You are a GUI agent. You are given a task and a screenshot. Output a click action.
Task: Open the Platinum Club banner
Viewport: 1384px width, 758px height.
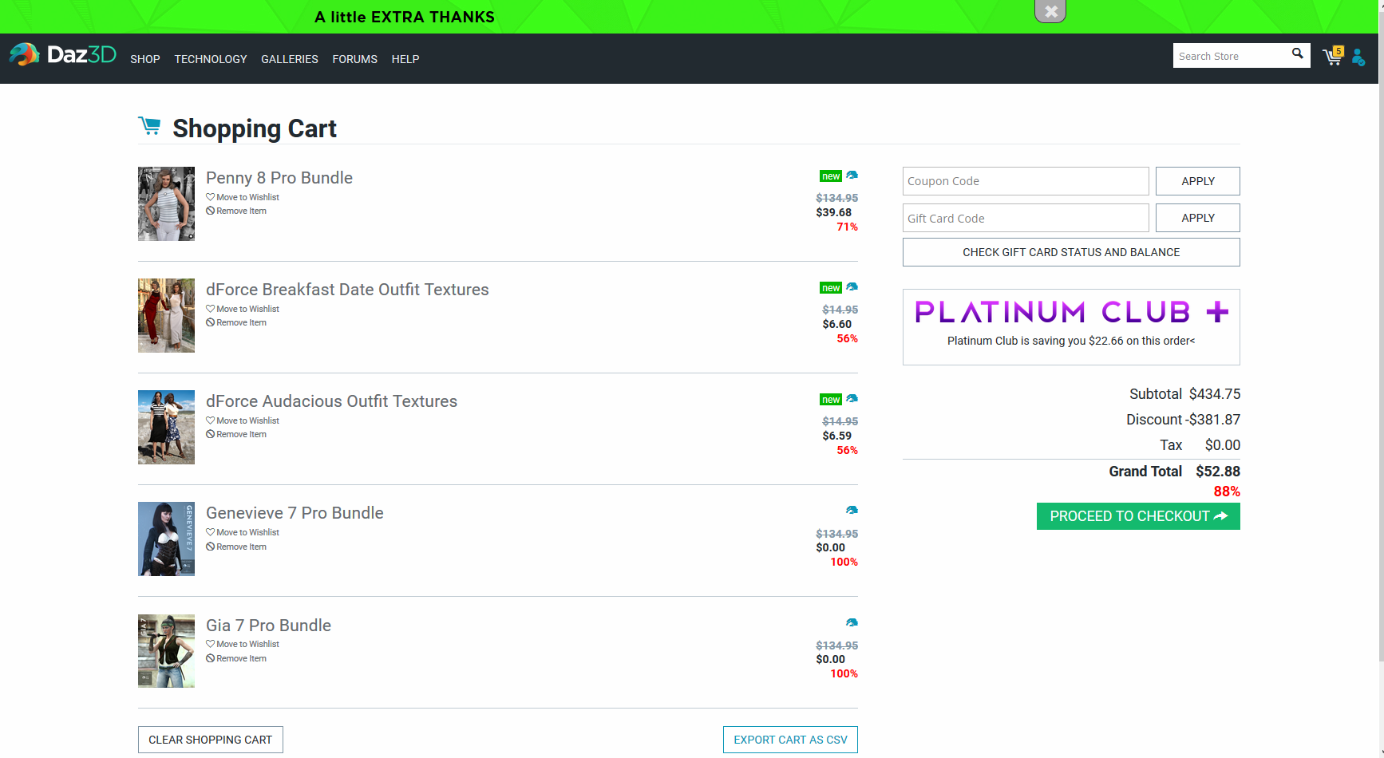pyautogui.click(x=1071, y=327)
